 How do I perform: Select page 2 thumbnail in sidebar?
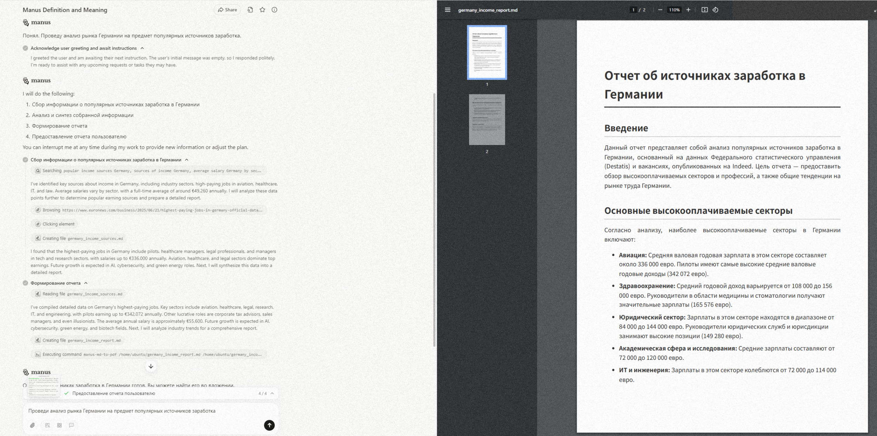pos(487,119)
